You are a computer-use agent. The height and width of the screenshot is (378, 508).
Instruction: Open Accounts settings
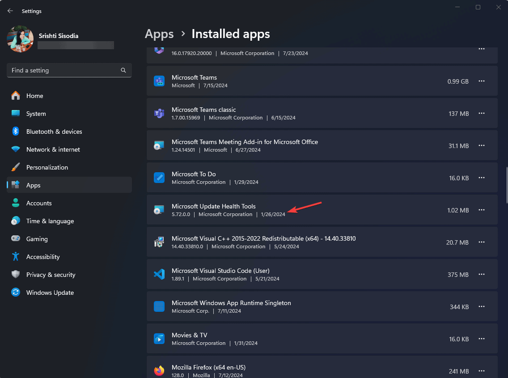pyautogui.click(x=69, y=203)
